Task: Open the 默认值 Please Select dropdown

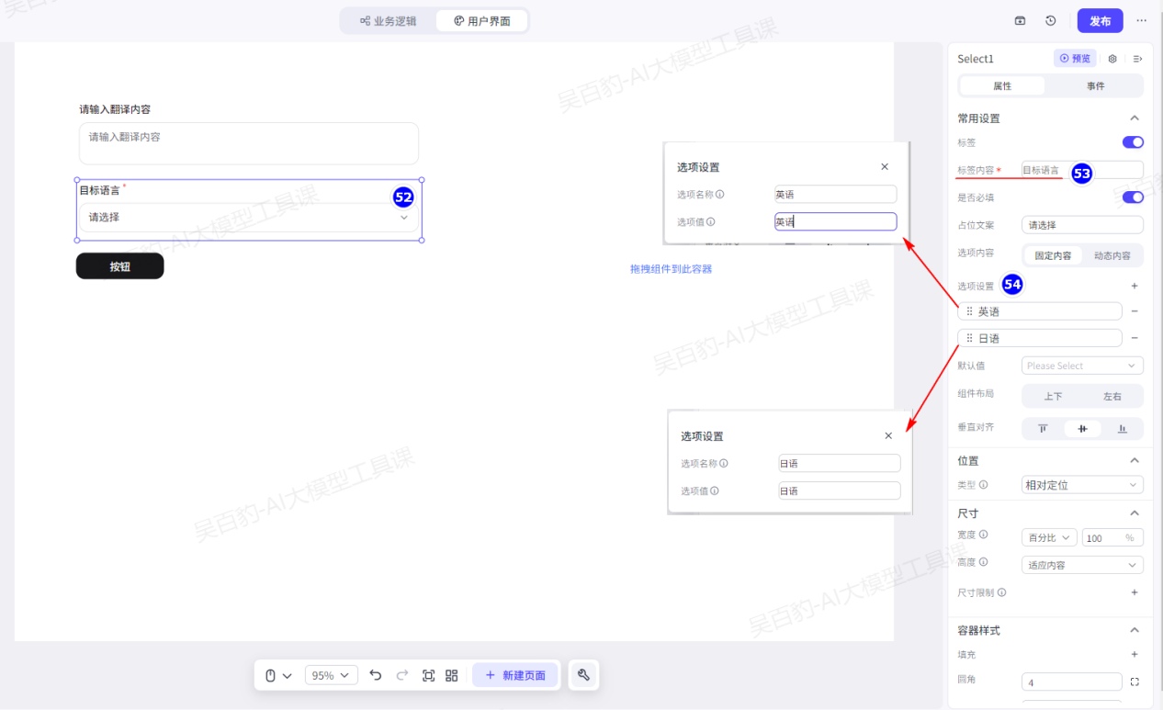Action: (x=1082, y=366)
